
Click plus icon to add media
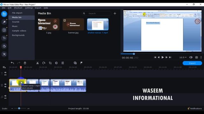pos(115,13)
